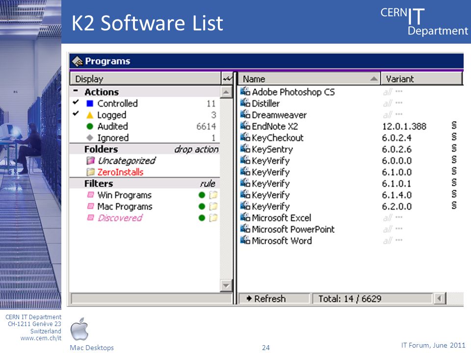Open the www.cern.ch/it link
The width and height of the screenshot is (471, 353).
coord(41,338)
